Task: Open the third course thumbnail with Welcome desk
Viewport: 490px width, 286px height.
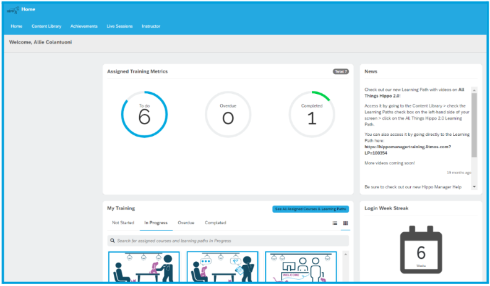Action: coord(301,267)
